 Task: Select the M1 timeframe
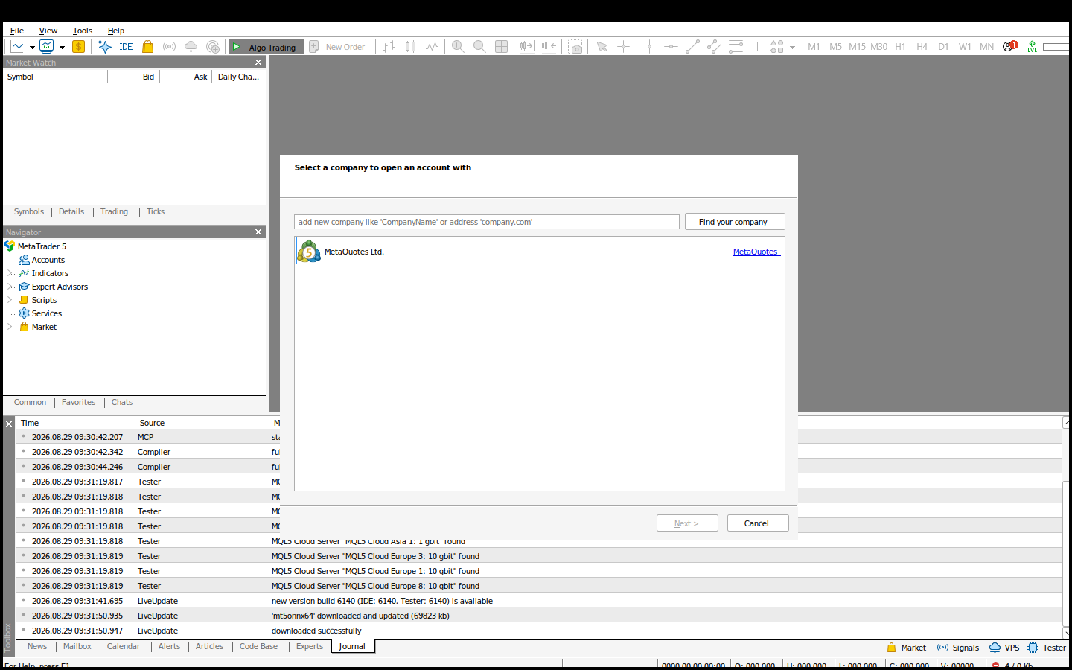click(814, 46)
